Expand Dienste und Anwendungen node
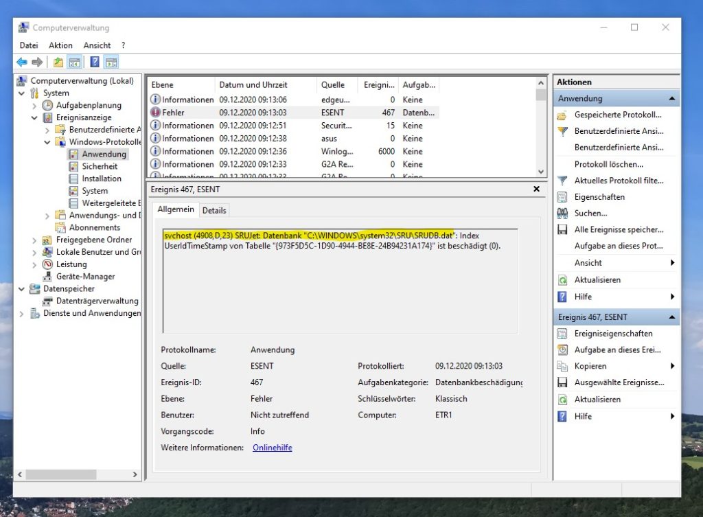 (x=21, y=314)
